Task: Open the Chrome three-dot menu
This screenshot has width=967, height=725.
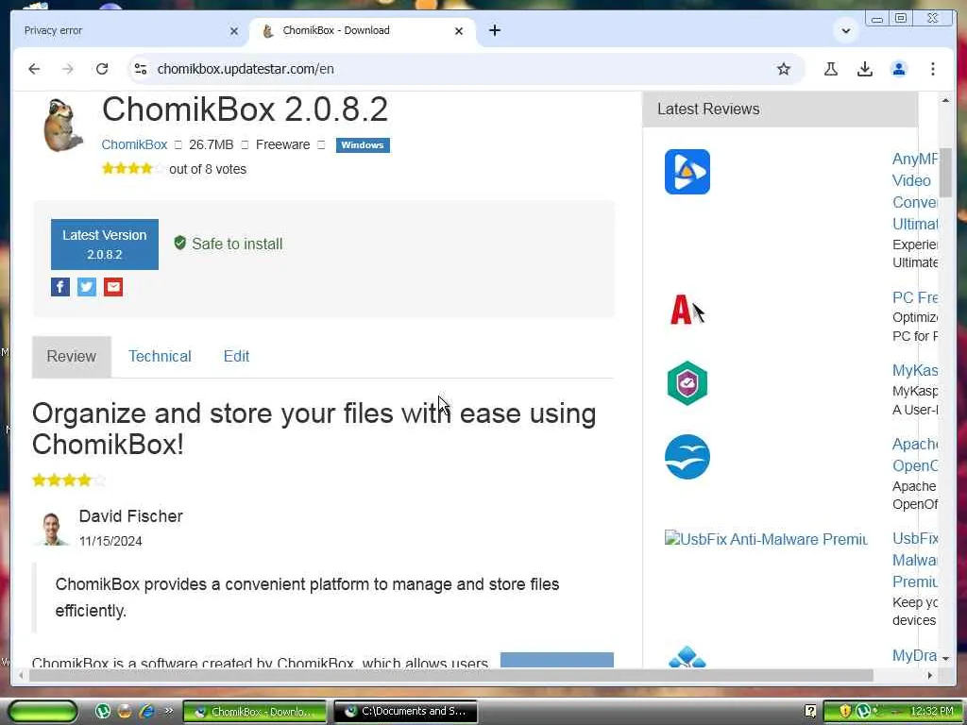Action: [932, 69]
